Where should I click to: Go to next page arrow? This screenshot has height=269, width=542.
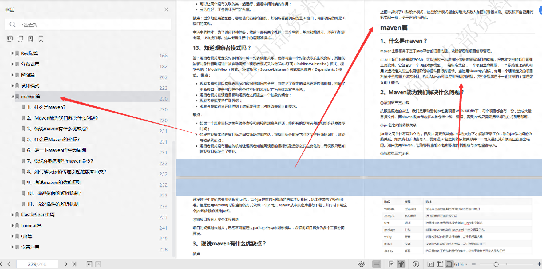(x=65, y=264)
